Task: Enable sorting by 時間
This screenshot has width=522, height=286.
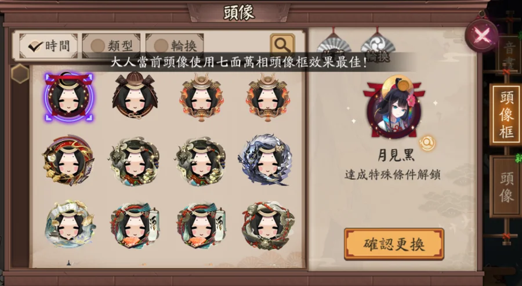Action: [x=49, y=46]
